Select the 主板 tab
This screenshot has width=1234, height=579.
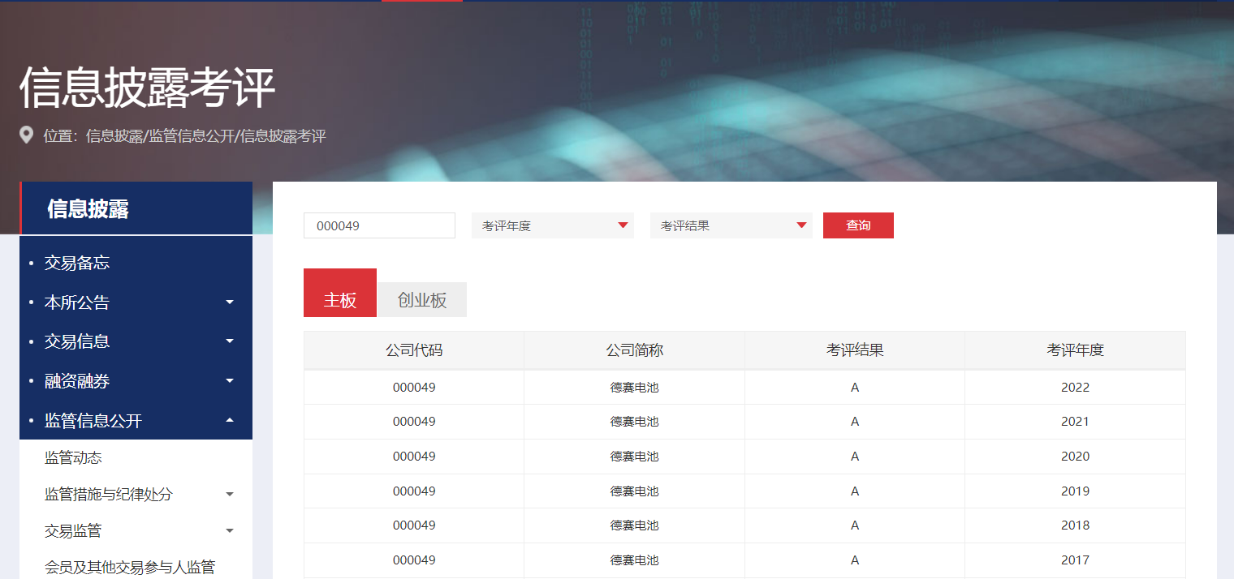[340, 300]
